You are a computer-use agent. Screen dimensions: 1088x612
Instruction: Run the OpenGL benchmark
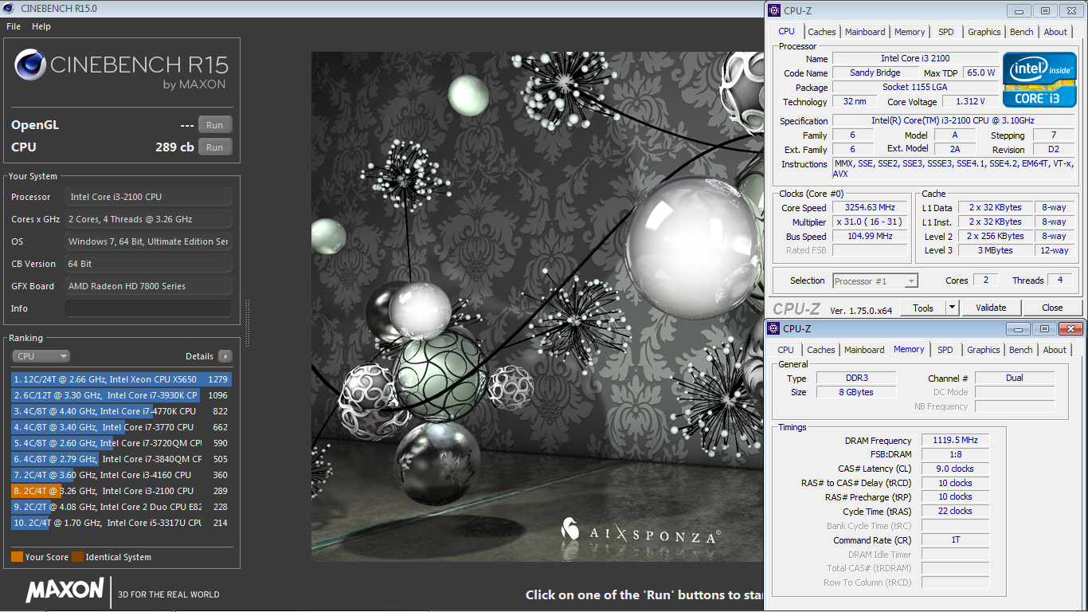[x=215, y=125]
